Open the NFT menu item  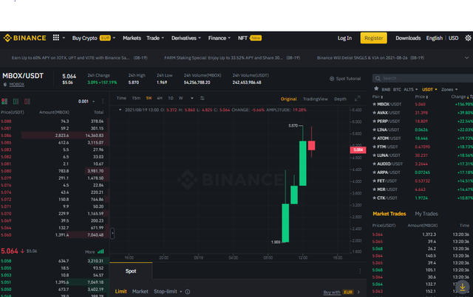coord(250,38)
